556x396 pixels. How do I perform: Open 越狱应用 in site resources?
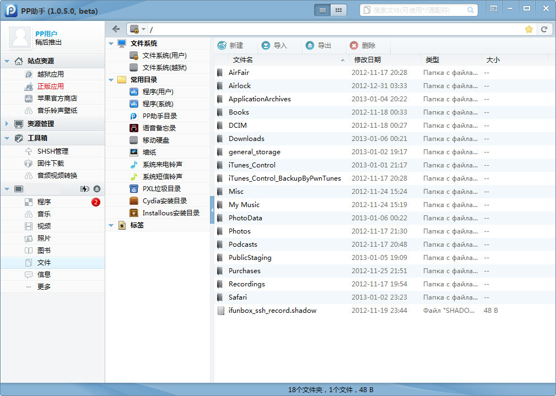(x=50, y=74)
